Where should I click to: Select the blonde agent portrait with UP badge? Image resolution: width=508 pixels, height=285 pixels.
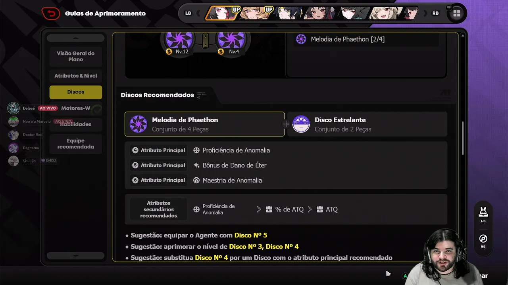[x=255, y=13]
